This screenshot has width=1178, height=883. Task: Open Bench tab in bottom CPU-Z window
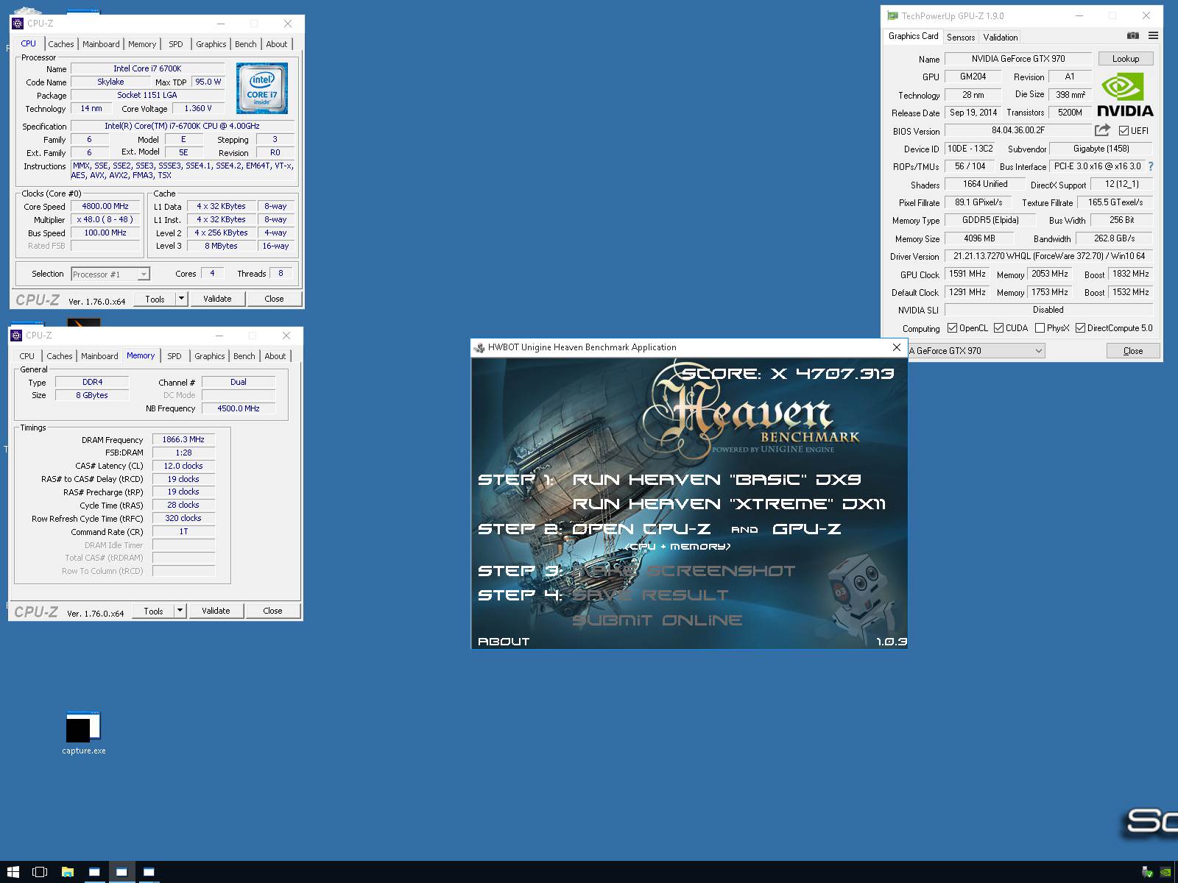(244, 356)
